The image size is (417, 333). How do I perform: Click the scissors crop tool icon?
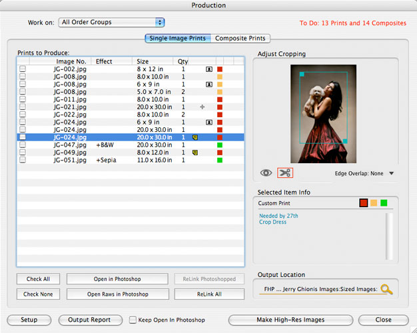point(285,173)
